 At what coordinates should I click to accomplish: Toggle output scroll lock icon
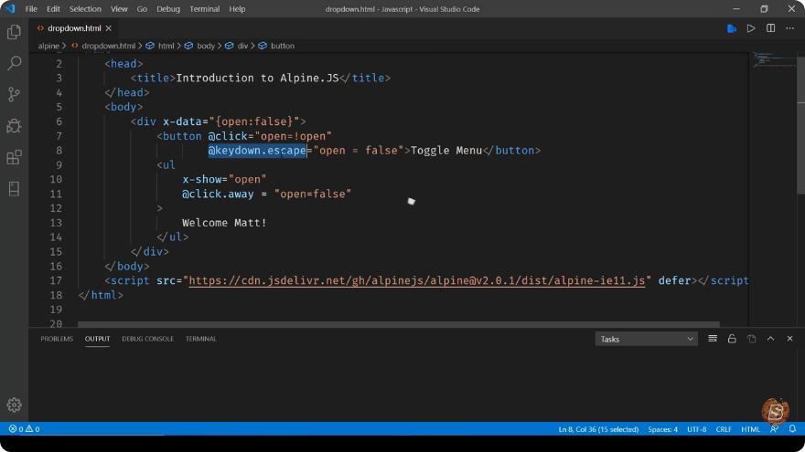732,339
